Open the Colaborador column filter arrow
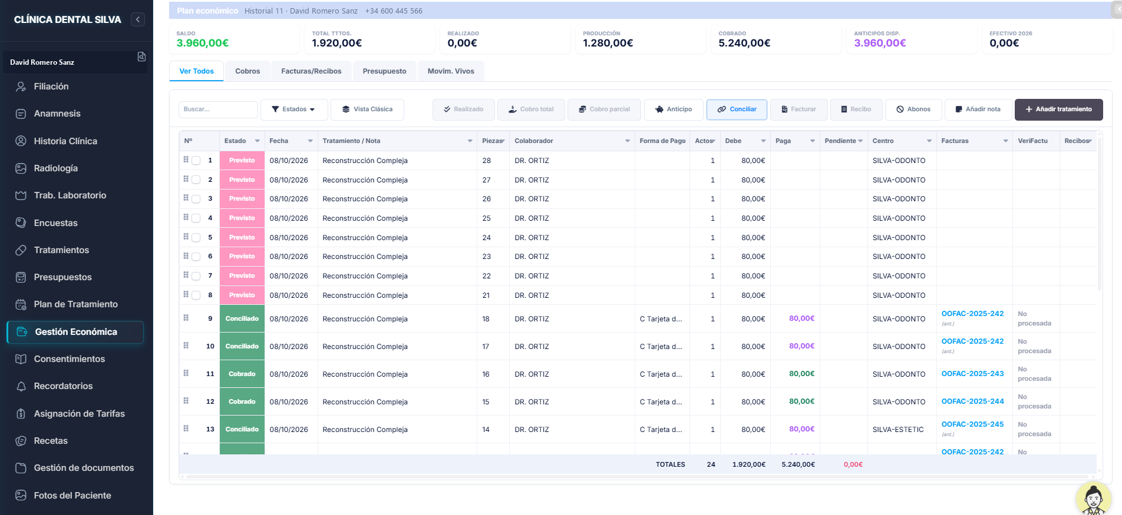 coord(628,141)
